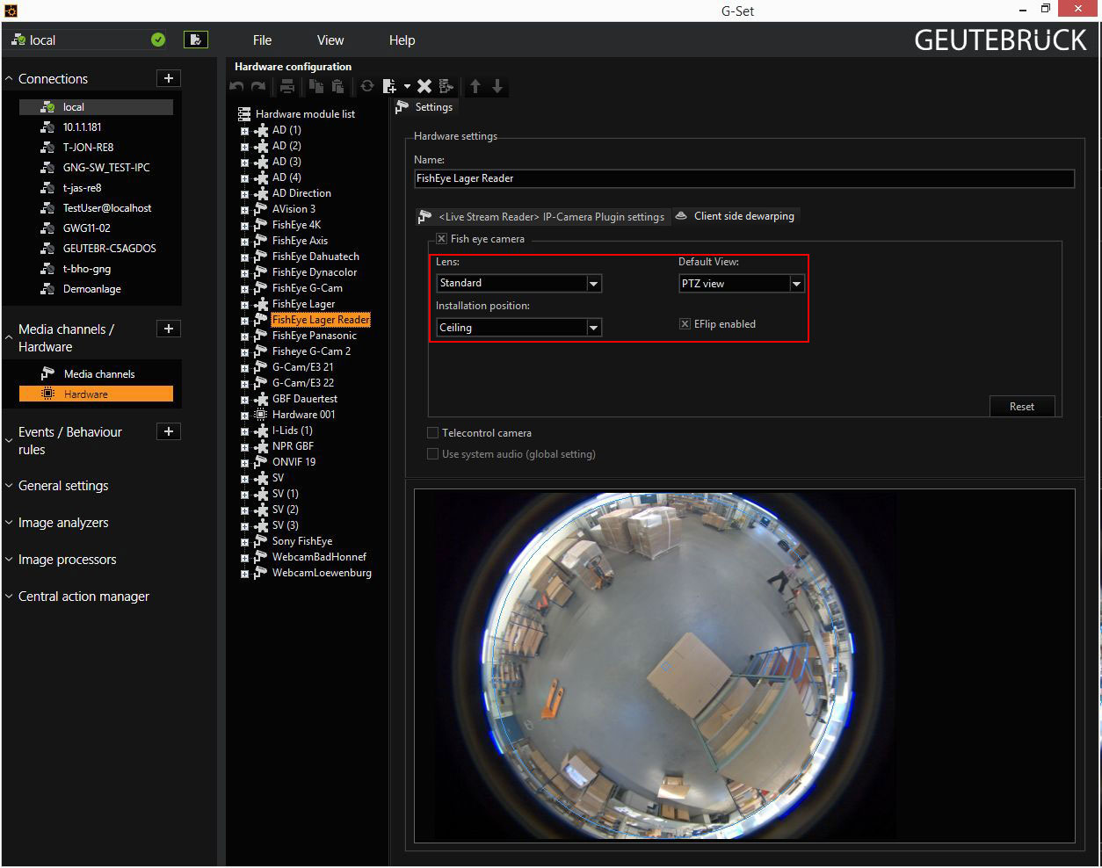
Task: Open the add-module dropdown arrow in toolbar
Action: point(407,86)
